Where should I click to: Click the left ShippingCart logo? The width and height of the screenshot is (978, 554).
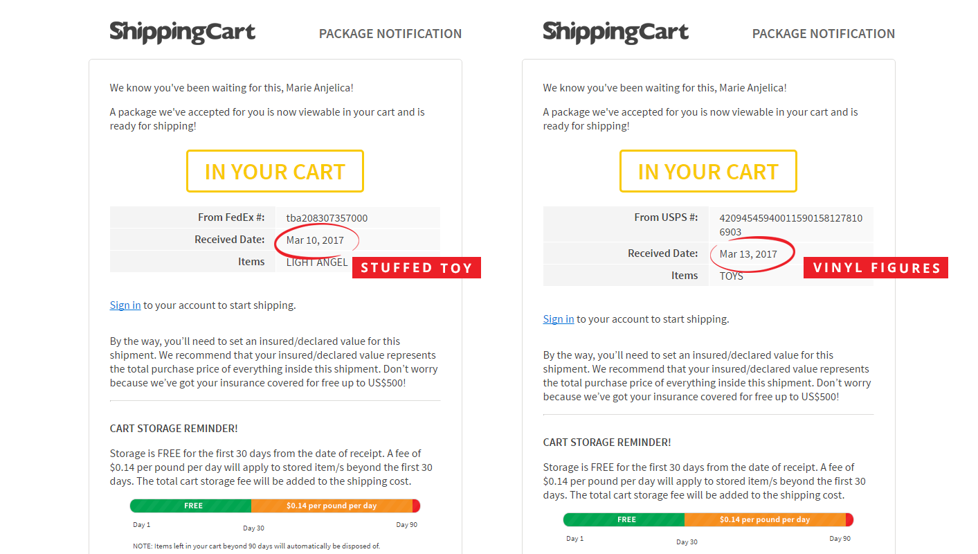183,32
